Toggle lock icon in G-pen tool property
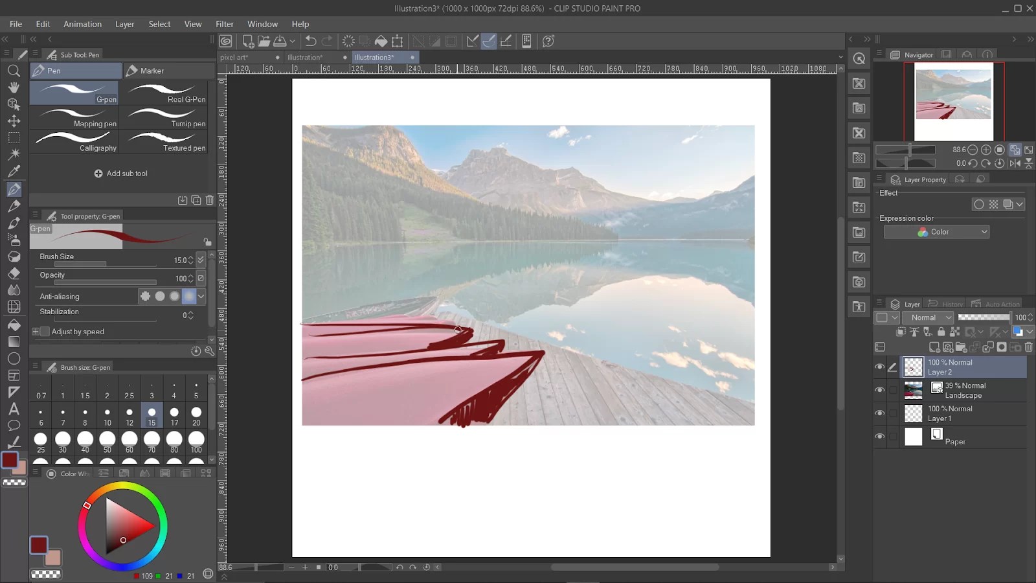 (207, 242)
